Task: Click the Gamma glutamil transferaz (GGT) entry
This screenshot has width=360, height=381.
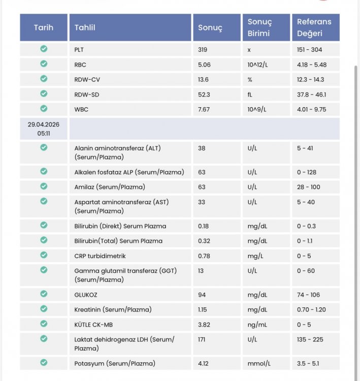Action: pyautogui.click(x=125, y=275)
